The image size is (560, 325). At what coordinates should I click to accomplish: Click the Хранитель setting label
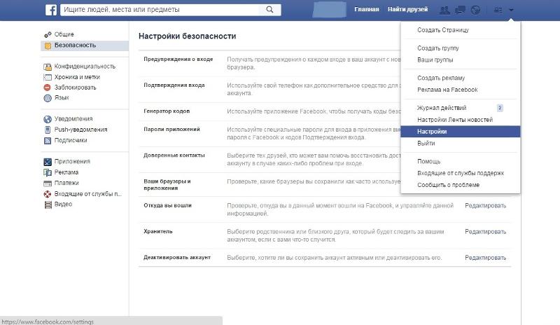point(158,232)
